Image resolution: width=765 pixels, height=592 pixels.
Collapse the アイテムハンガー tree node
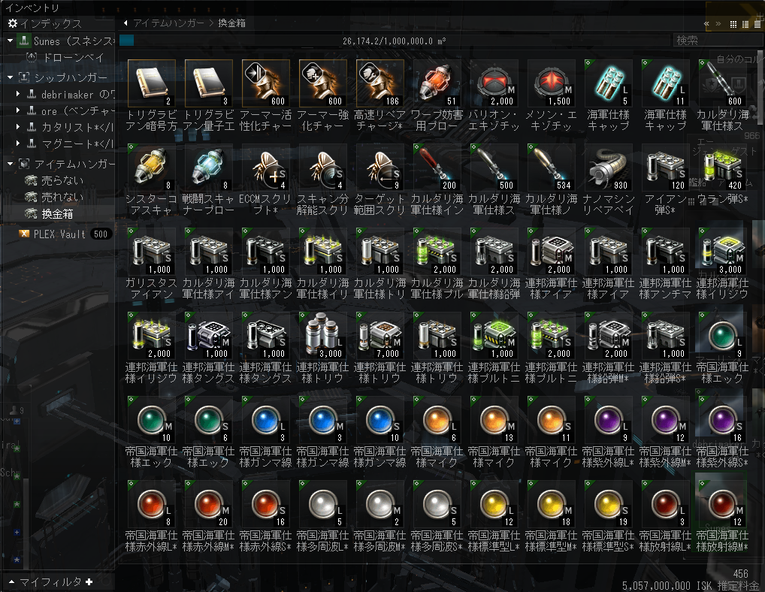pos(11,164)
